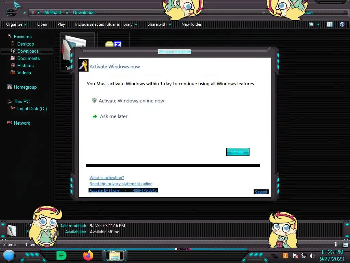Click Play in the Explorer toolbar
Image resolution: width=350 pixels, height=263 pixels.
[x=61, y=24]
